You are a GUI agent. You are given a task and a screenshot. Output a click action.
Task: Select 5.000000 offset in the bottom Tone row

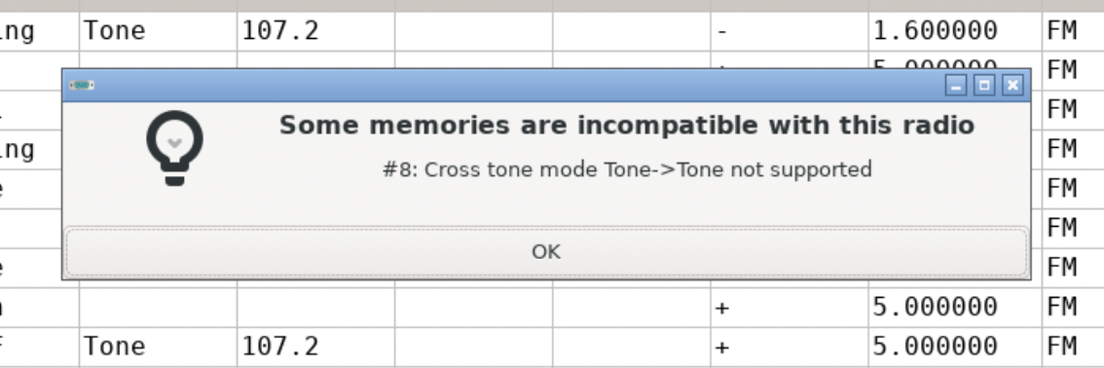point(955,347)
